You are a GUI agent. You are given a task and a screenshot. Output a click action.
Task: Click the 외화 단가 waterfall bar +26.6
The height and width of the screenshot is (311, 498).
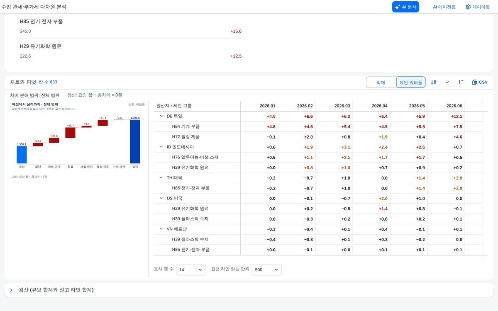tap(54, 140)
